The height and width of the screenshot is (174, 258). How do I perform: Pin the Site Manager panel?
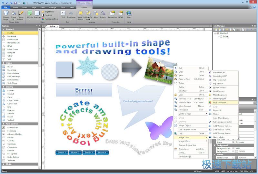[252, 26]
